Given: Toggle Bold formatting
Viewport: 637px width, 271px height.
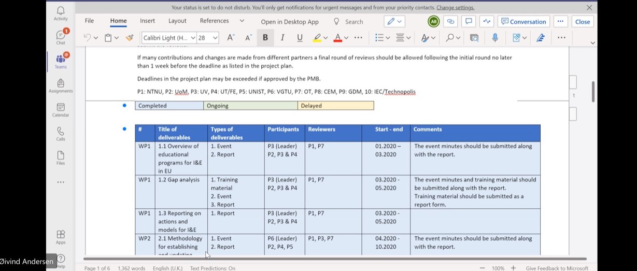Looking at the screenshot, I should point(265,38).
